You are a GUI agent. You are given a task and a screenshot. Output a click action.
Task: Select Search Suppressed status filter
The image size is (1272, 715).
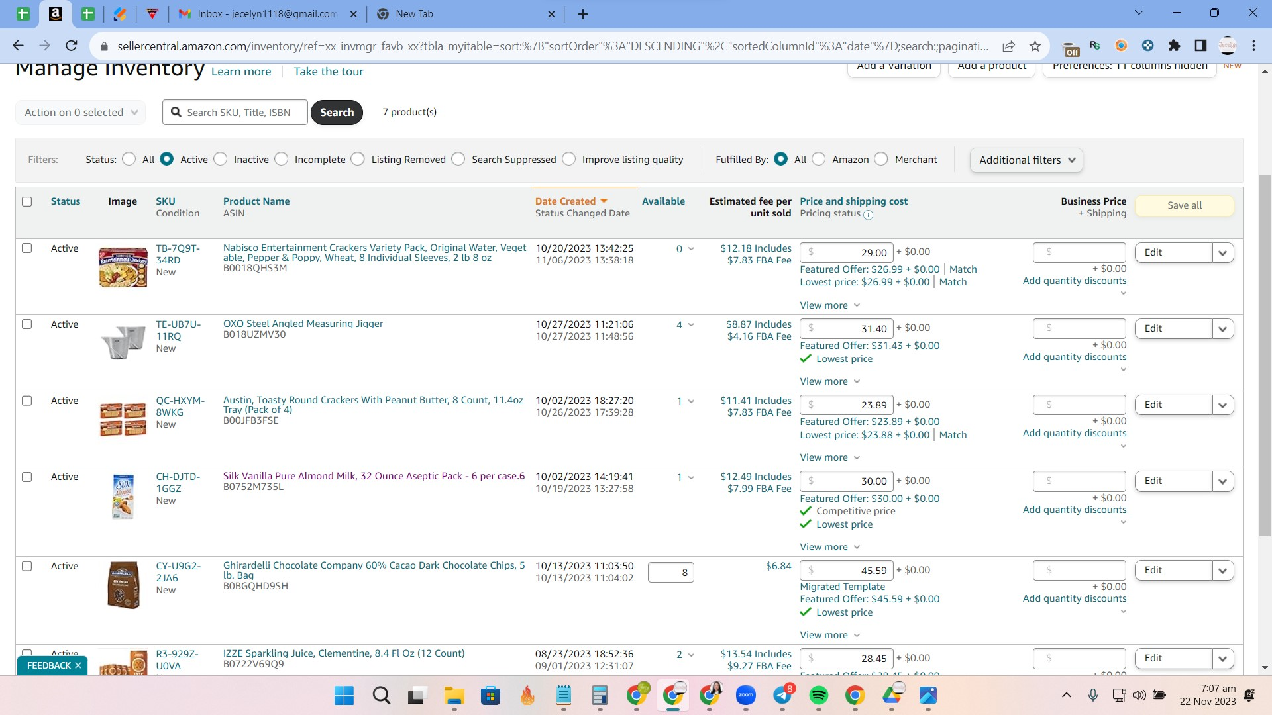(x=458, y=159)
